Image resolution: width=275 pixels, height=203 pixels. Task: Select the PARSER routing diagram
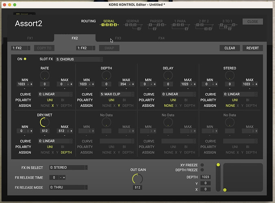[156, 24]
